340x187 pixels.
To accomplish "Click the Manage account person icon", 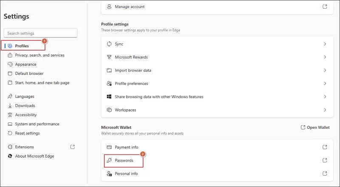I will tap(109, 7).
